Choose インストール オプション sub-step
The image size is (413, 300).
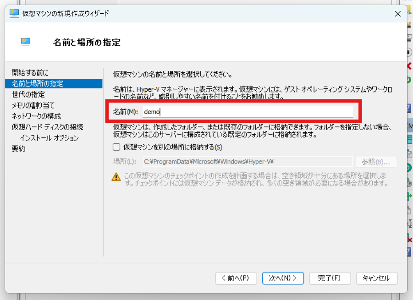click(50, 138)
